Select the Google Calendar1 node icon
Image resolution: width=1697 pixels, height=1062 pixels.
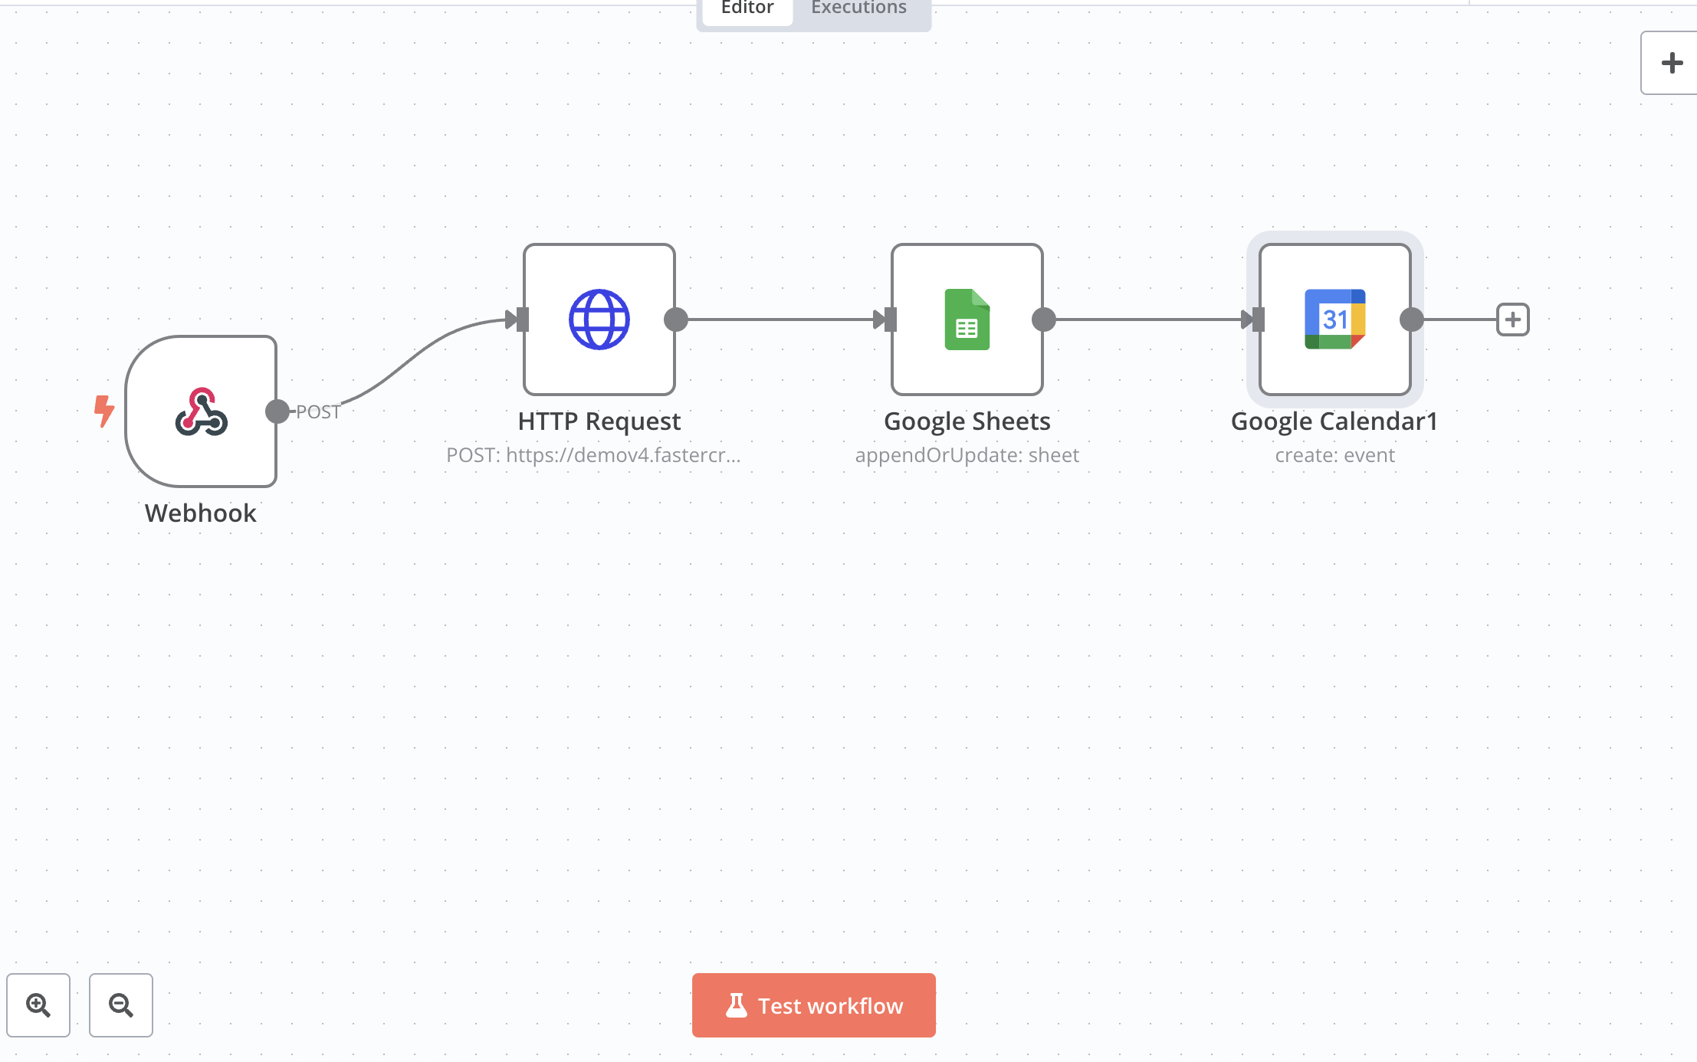click(x=1334, y=320)
